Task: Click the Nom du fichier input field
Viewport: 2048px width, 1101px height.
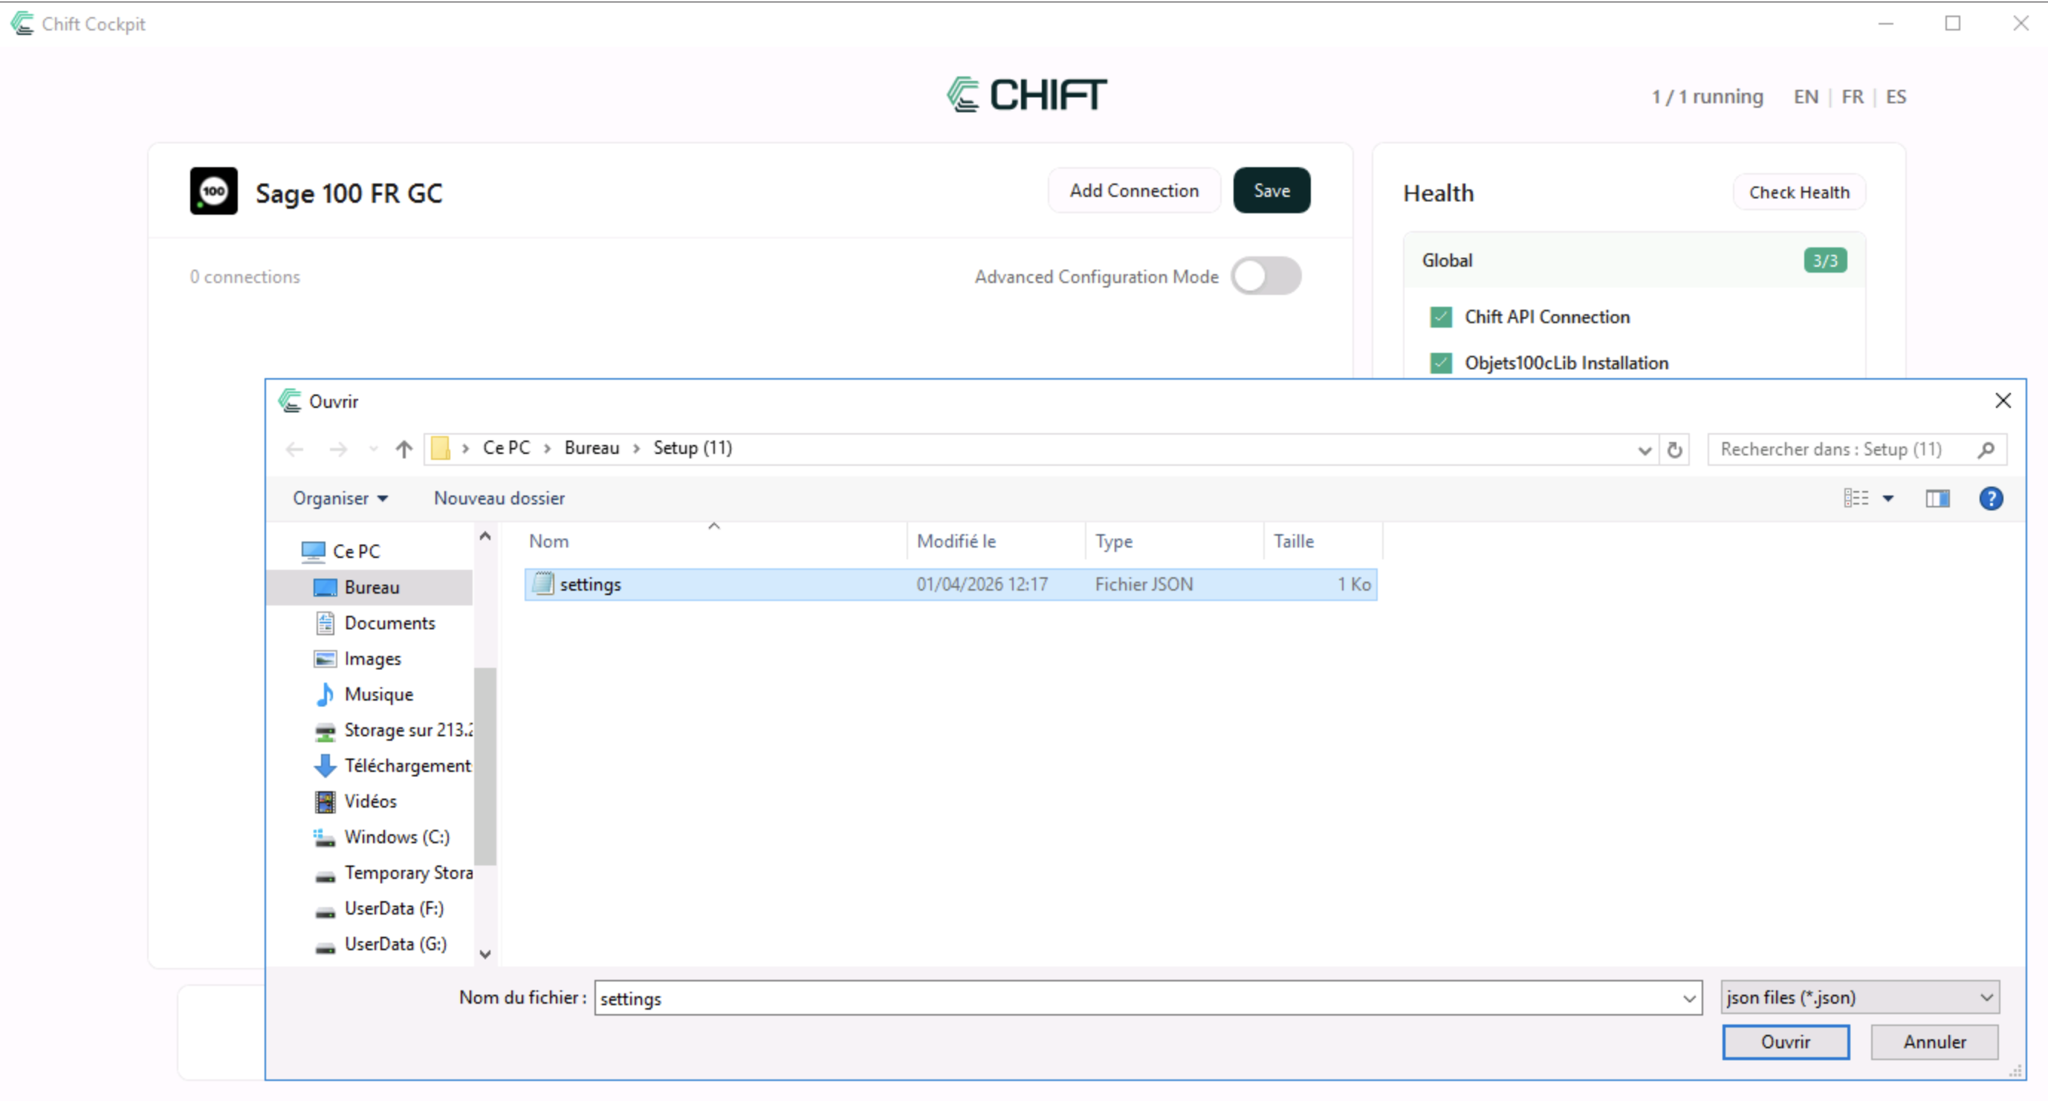Action: (x=1137, y=998)
